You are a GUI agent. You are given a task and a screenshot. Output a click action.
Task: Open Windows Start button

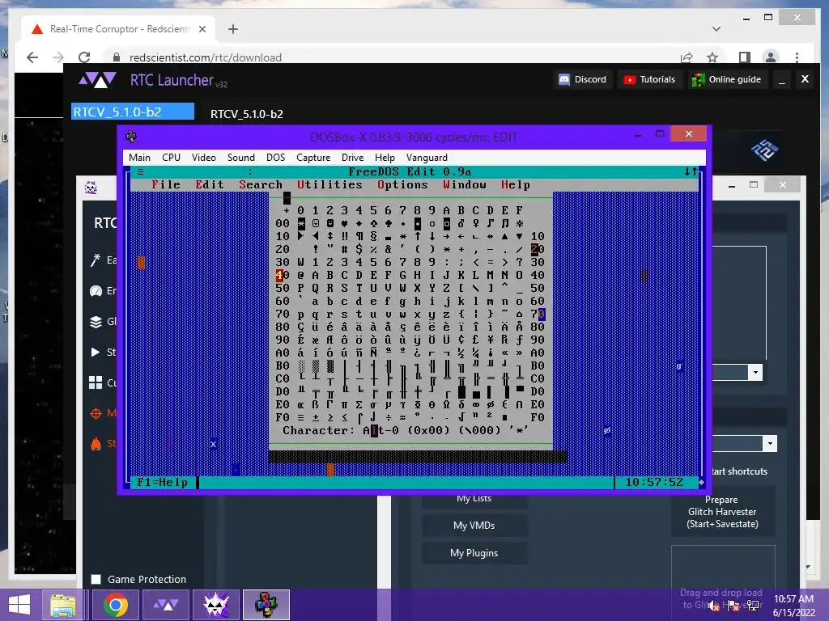click(19, 605)
